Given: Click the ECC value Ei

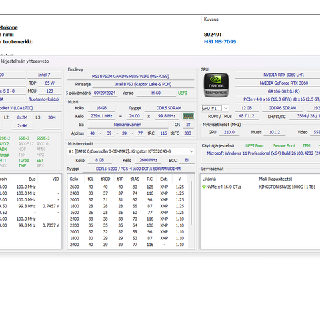Looking at the screenshot, I should tap(187, 160).
